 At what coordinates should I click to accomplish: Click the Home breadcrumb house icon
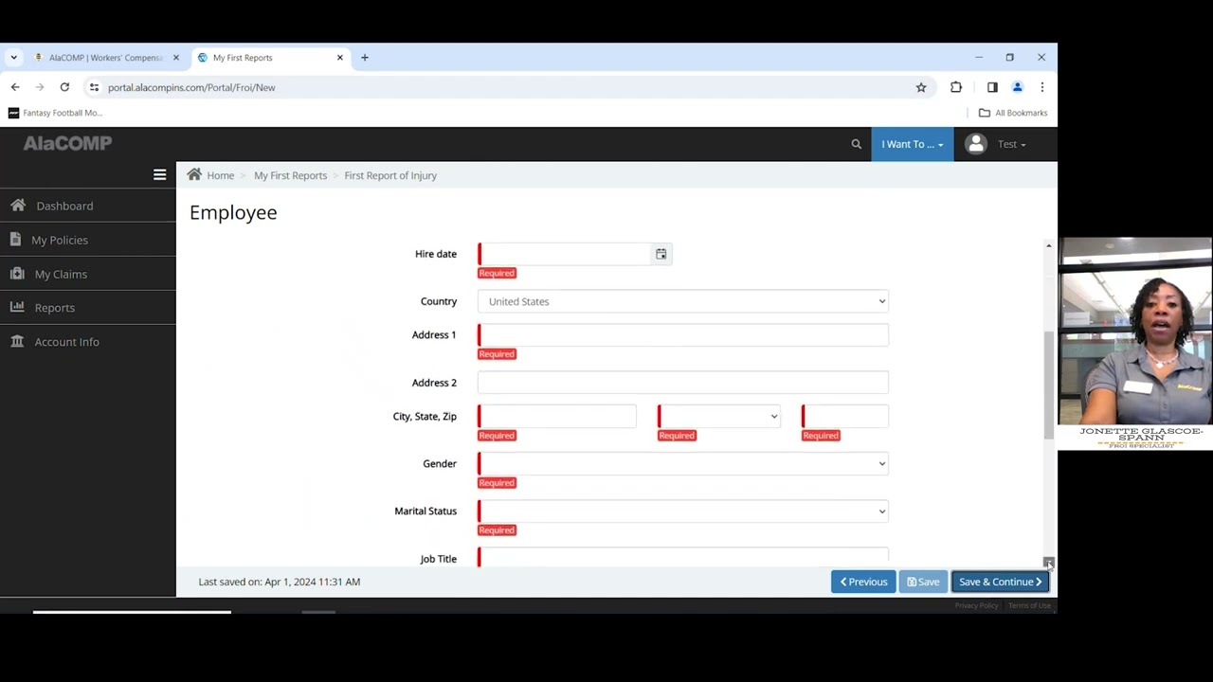(194, 174)
